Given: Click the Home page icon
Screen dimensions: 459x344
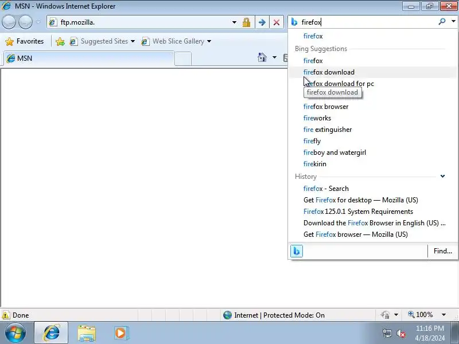Looking at the screenshot, I should [262, 57].
